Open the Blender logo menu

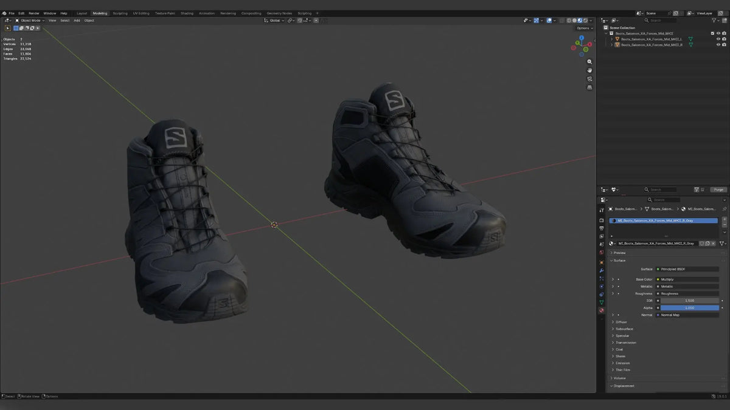coord(4,13)
